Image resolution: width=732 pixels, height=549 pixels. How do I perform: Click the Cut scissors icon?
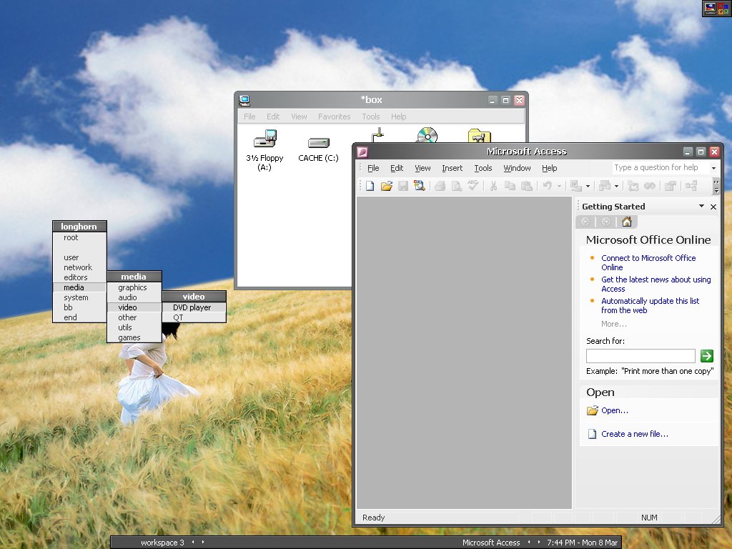click(493, 186)
